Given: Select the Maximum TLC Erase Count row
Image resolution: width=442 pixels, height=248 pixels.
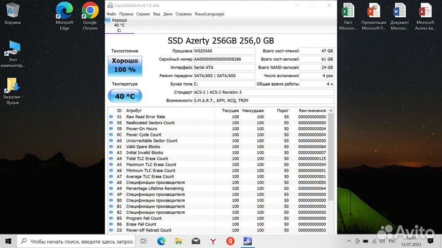Looking at the screenshot, I should 218,165.
